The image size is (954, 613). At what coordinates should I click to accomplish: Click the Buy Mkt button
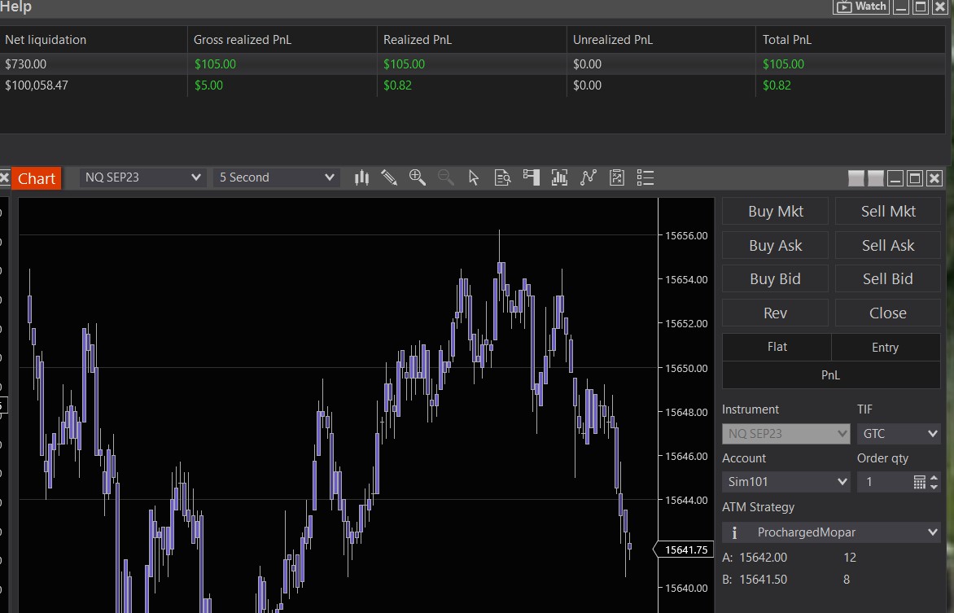(x=775, y=212)
